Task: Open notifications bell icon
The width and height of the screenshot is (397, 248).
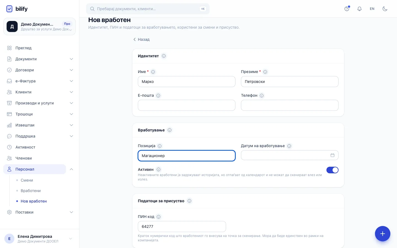Action: (360, 9)
